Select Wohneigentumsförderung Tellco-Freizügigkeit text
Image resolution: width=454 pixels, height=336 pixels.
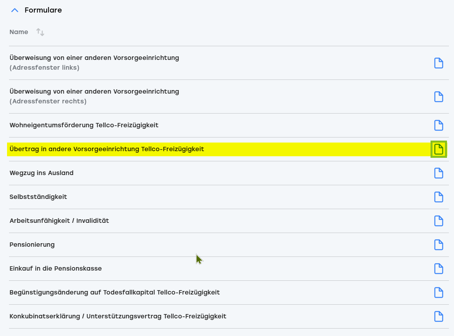(x=84, y=125)
